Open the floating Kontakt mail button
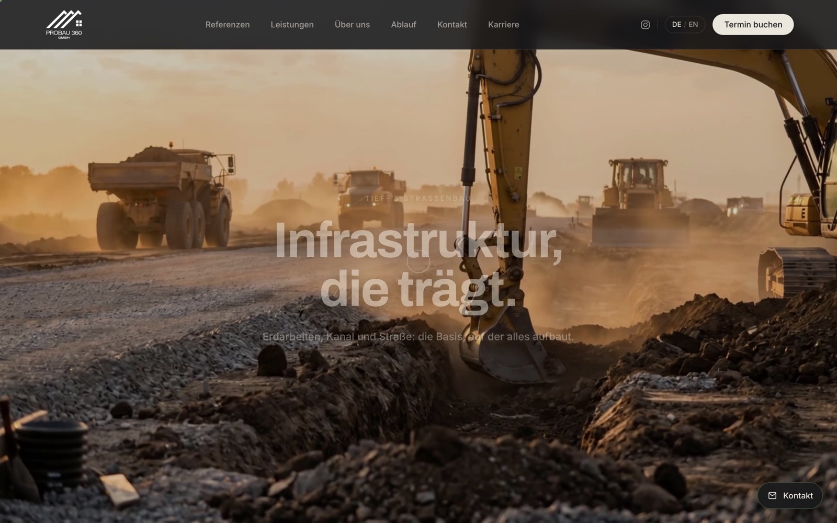 [x=790, y=495]
